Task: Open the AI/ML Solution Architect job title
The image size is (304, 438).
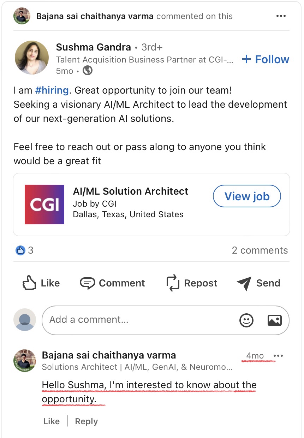Action: (130, 191)
